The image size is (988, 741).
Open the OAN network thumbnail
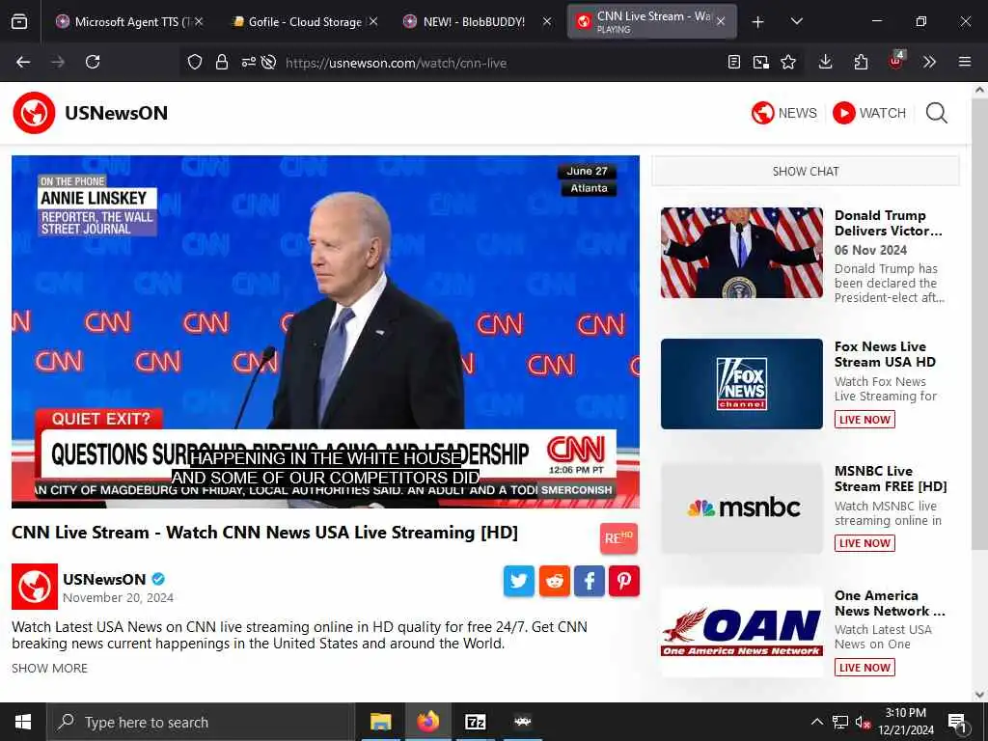(x=742, y=632)
